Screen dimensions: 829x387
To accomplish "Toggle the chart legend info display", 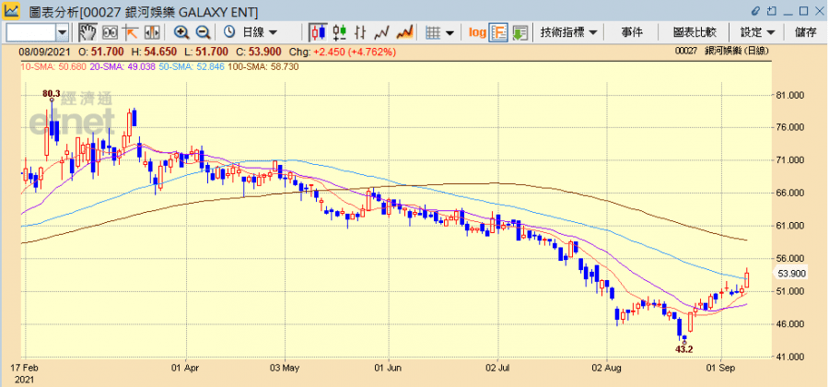I will pos(499,32).
